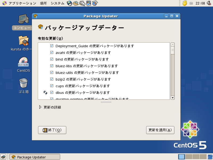Image resolution: width=213 pixels, height=160 pixels.
Task: Uncheck the dbus update checkbox
Action: (52, 92)
